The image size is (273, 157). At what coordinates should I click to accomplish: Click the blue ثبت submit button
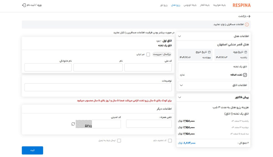[32, 150]
